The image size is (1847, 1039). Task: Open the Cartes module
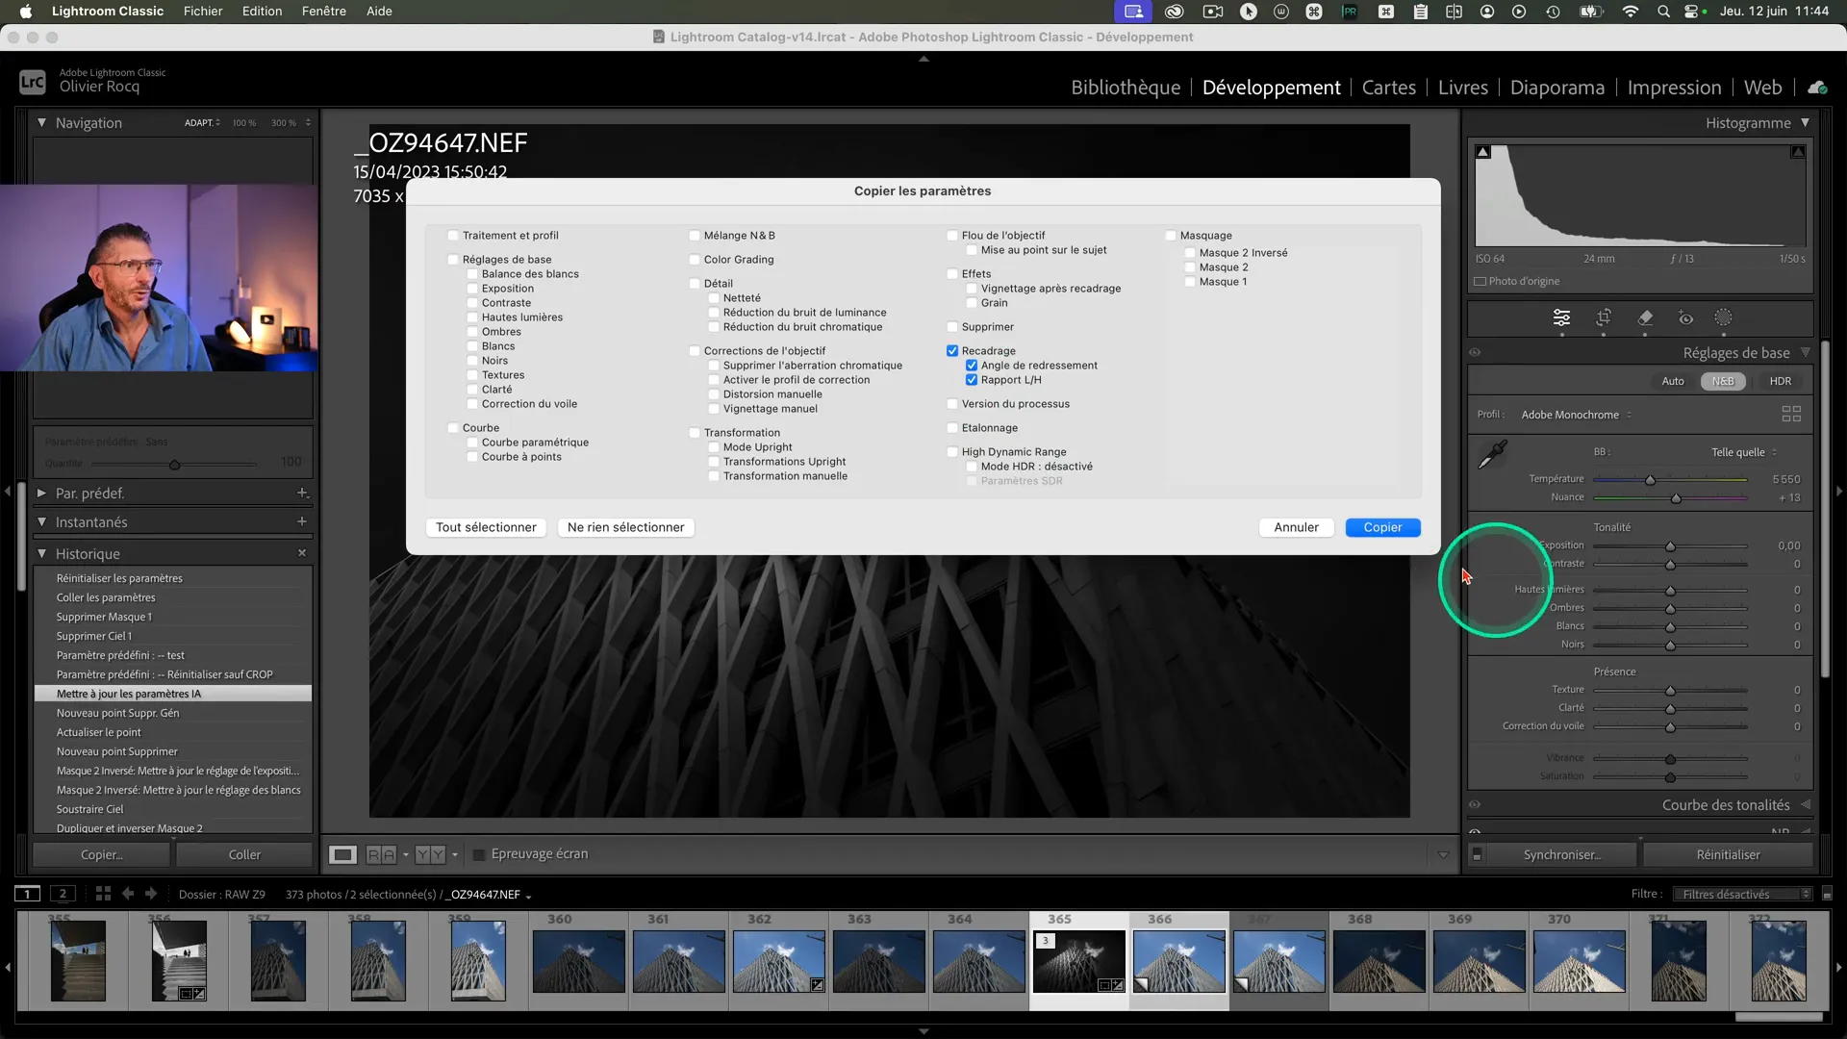1389,88
